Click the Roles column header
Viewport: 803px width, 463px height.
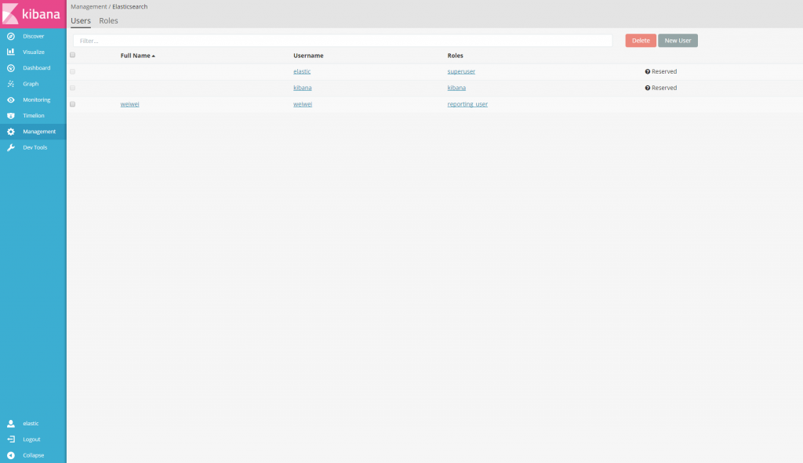pos(455,56)
